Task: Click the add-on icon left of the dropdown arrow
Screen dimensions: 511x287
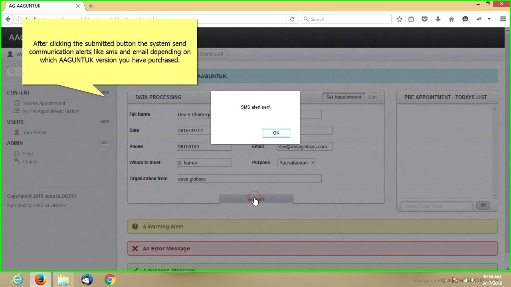Action: pos(479,19)
